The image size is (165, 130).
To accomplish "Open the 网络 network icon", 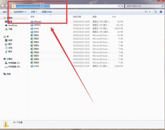I will (5, 74).
